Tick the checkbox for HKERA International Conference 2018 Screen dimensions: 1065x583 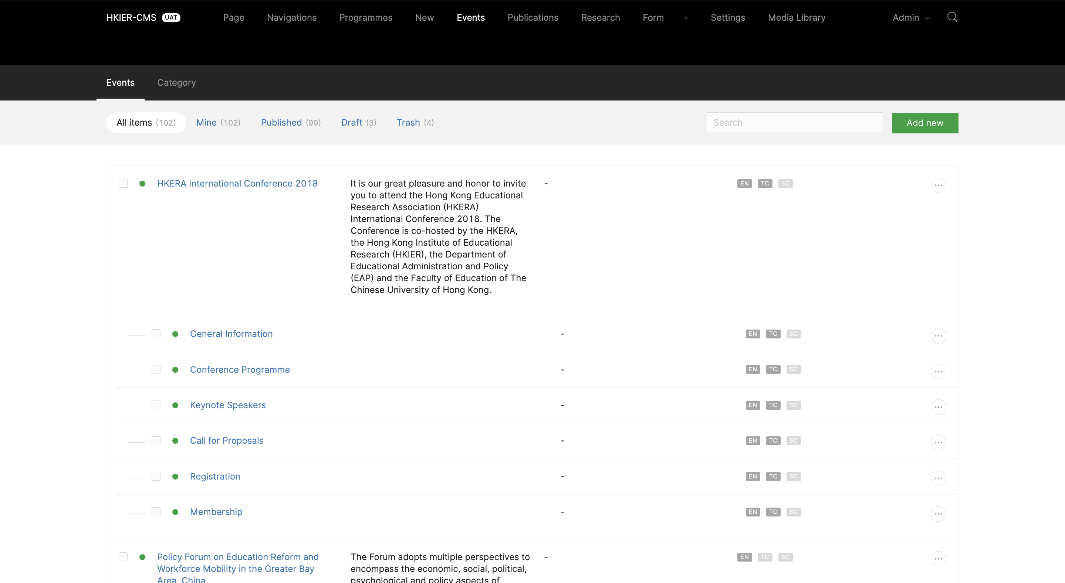[x=123, y=183]
